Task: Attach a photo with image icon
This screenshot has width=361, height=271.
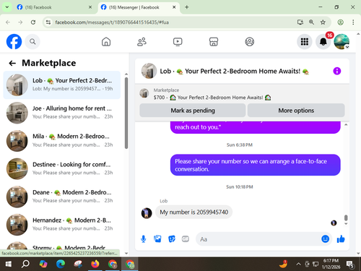Action: pyautogui.click(x=157, y=239)
